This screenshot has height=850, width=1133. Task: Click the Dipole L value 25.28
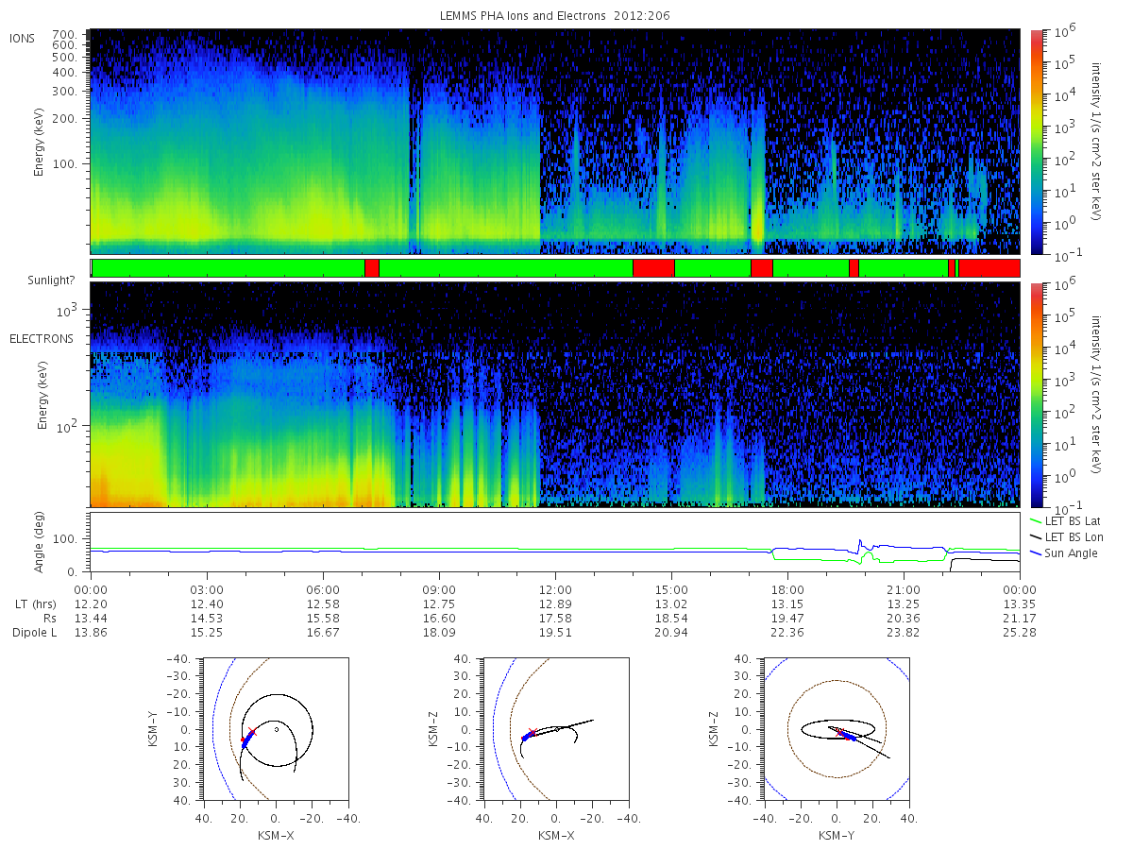pos(1020,633)
